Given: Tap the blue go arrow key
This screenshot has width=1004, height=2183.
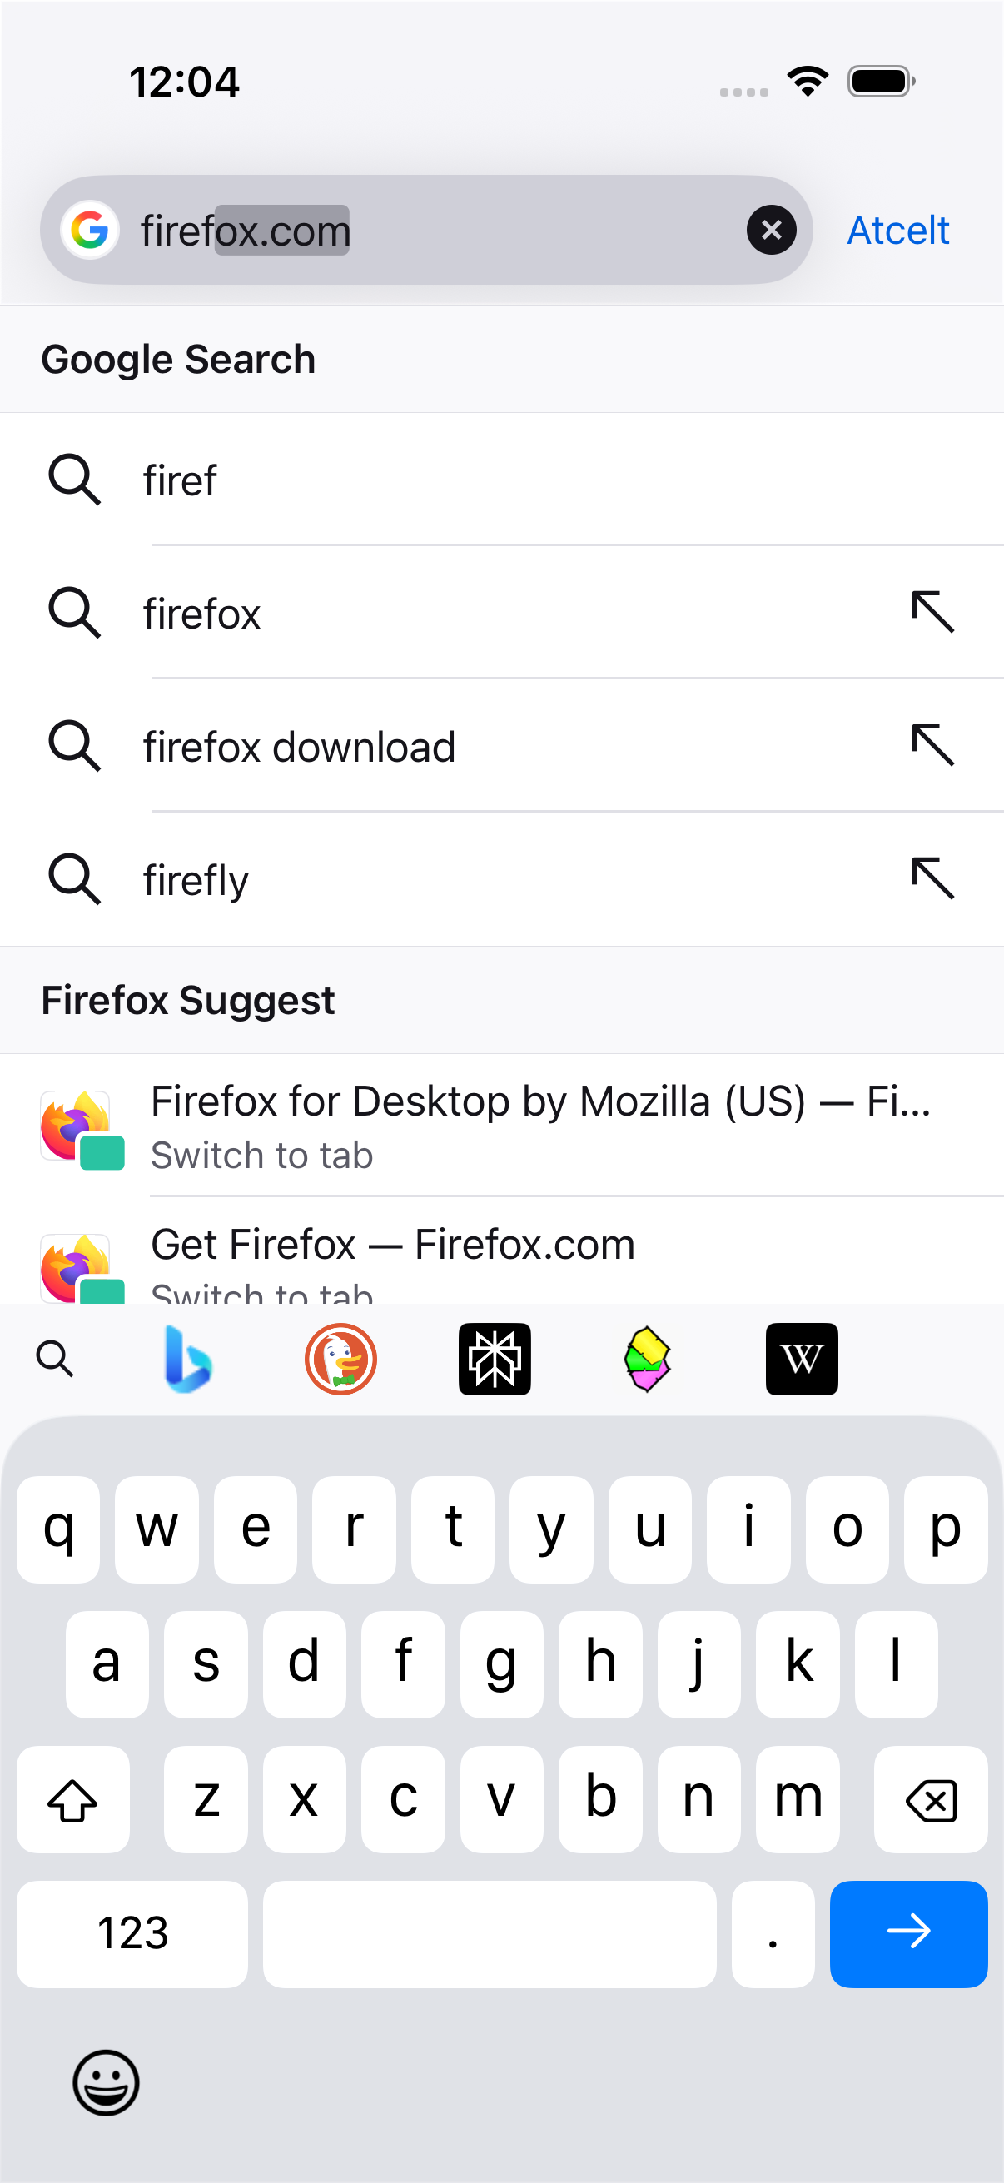Looking at the screenshot, I should pyautogui.click(x=908, y=1934).
